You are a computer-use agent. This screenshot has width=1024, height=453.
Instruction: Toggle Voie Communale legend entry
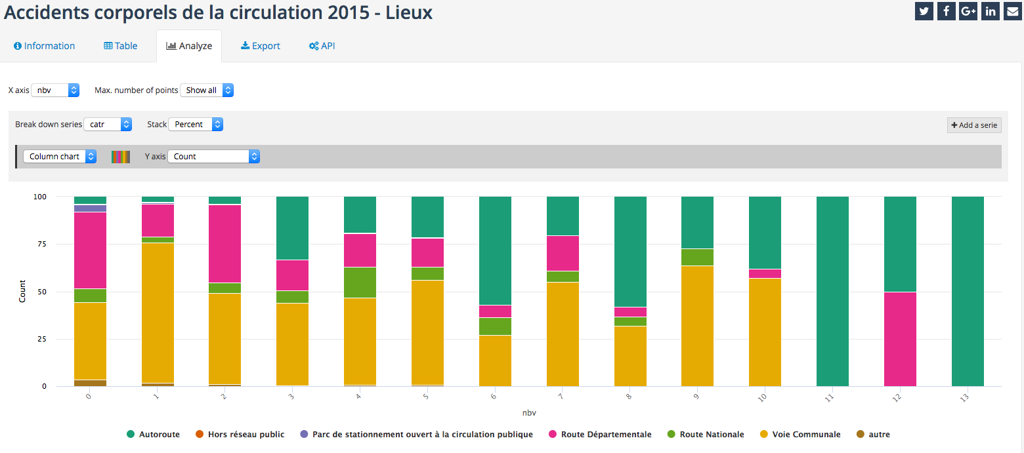(x=800, y=434)
